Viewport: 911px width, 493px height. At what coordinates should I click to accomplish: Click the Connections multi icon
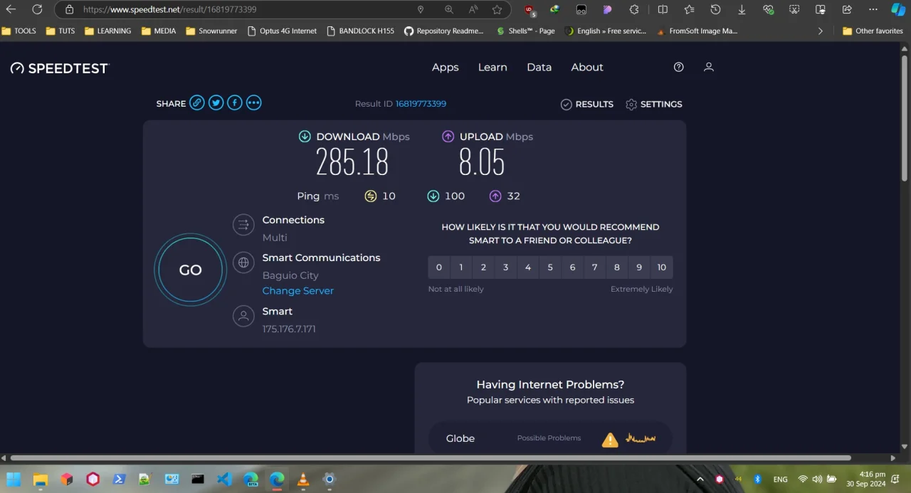pos(243,226)
